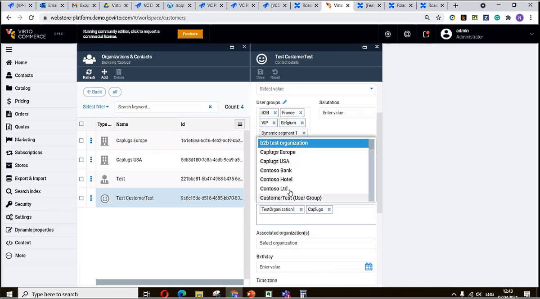
Task: Click the orange Purchase button
Action: (x=190, y=34)
